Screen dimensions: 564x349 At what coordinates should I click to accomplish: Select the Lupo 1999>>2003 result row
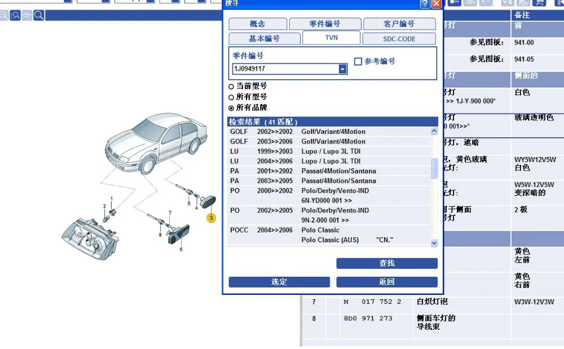point(329,151)
